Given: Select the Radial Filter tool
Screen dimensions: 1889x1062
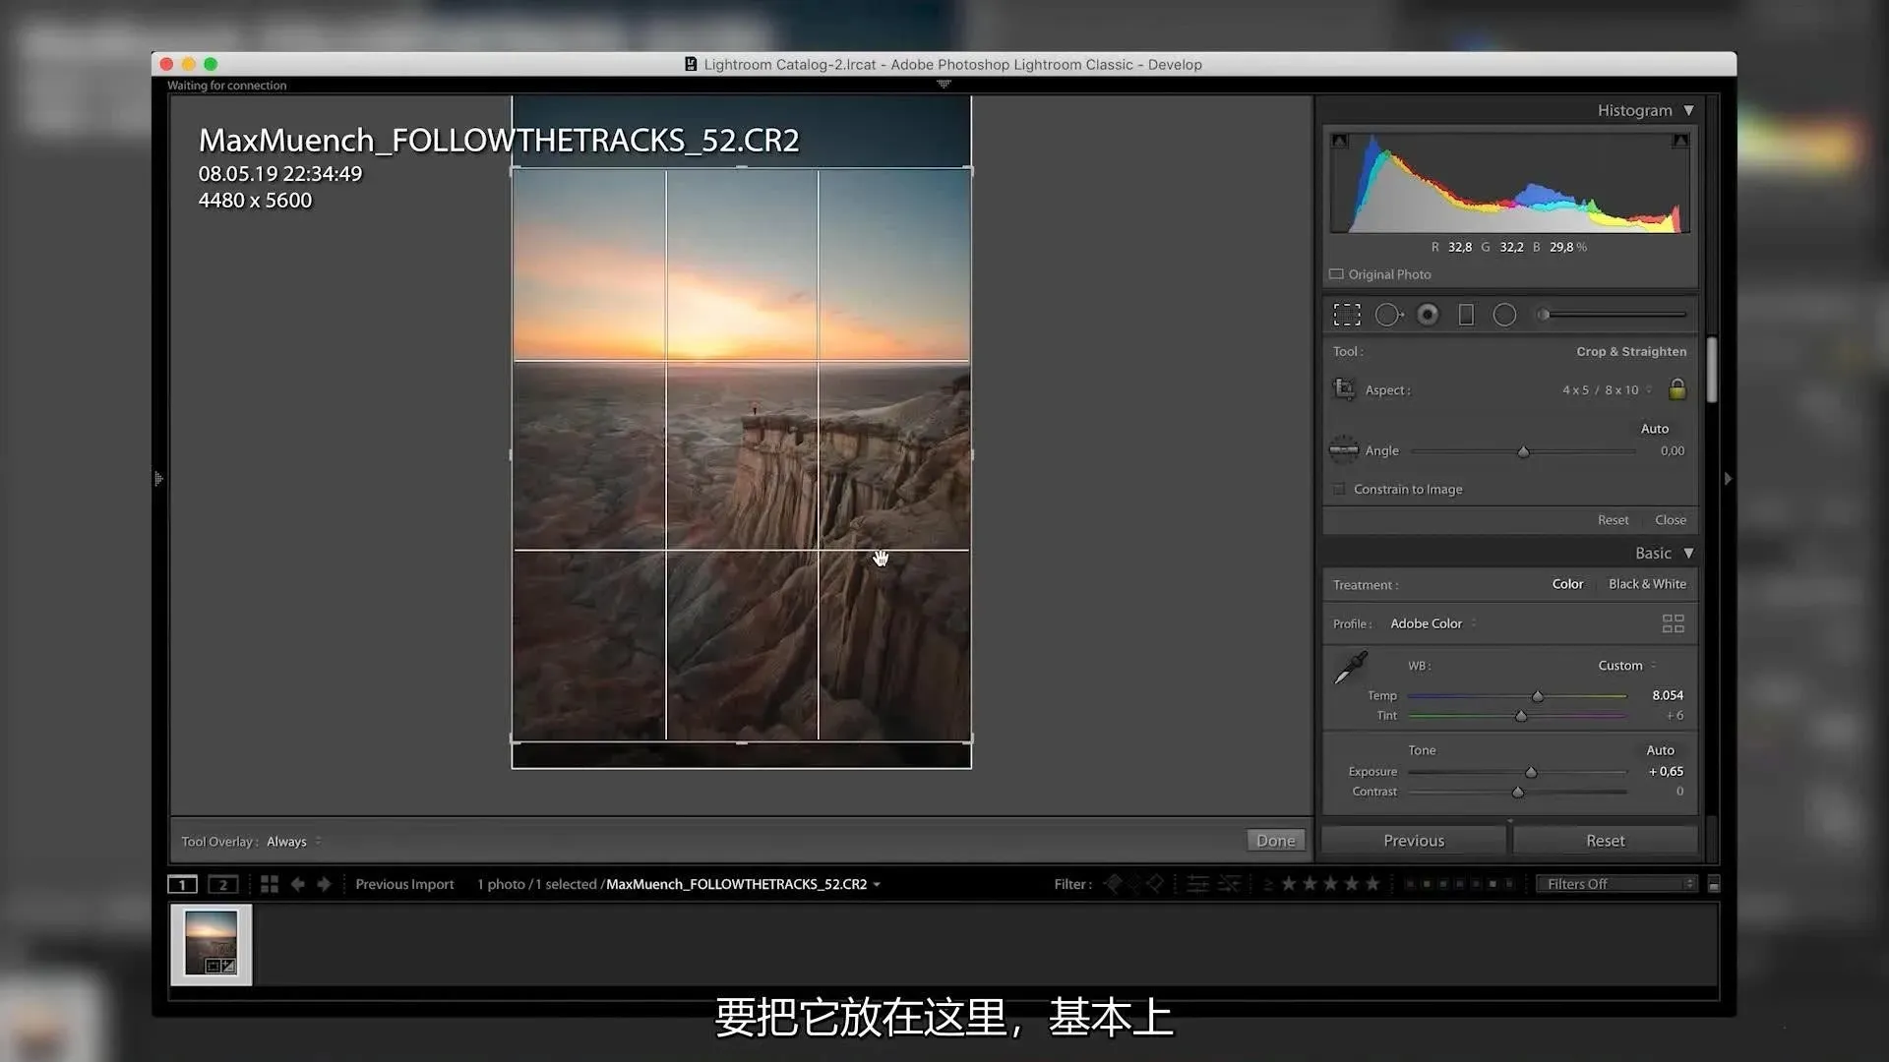Looking at the screenshot, I should 1504,315.
